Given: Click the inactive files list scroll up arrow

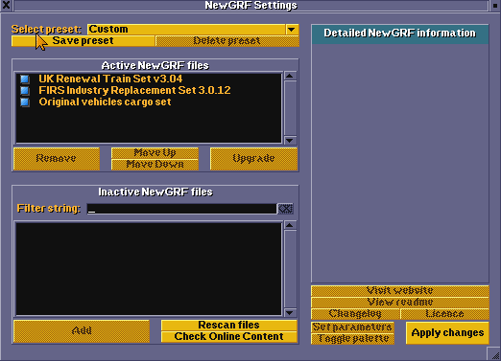Looking at the screenshot, I should click(290, 225).
